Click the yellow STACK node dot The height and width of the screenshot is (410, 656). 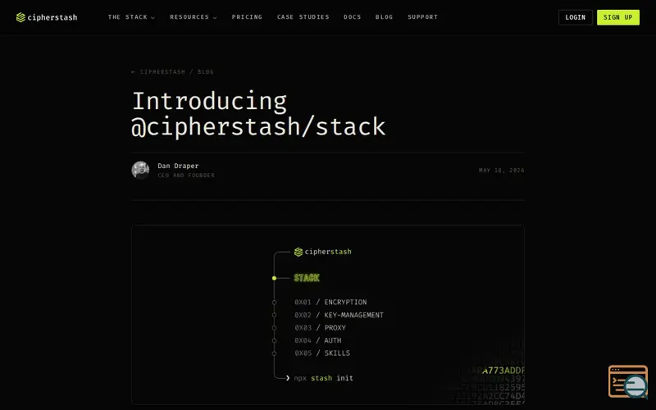coord(274,278)
